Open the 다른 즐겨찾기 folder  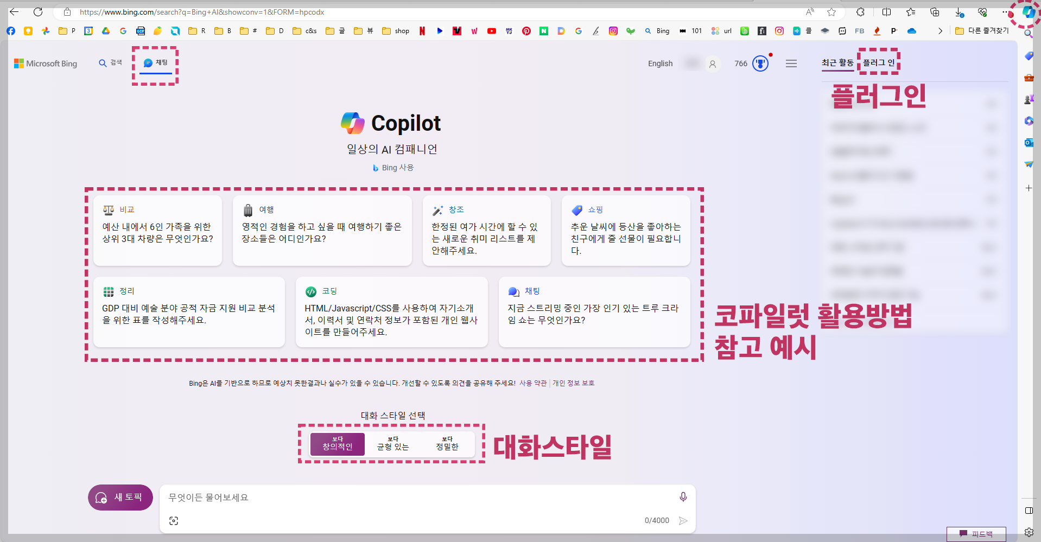pos(982,31)
